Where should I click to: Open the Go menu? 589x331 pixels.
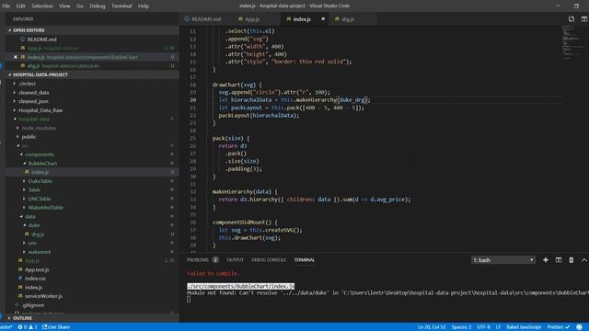(x=80, y=6)
